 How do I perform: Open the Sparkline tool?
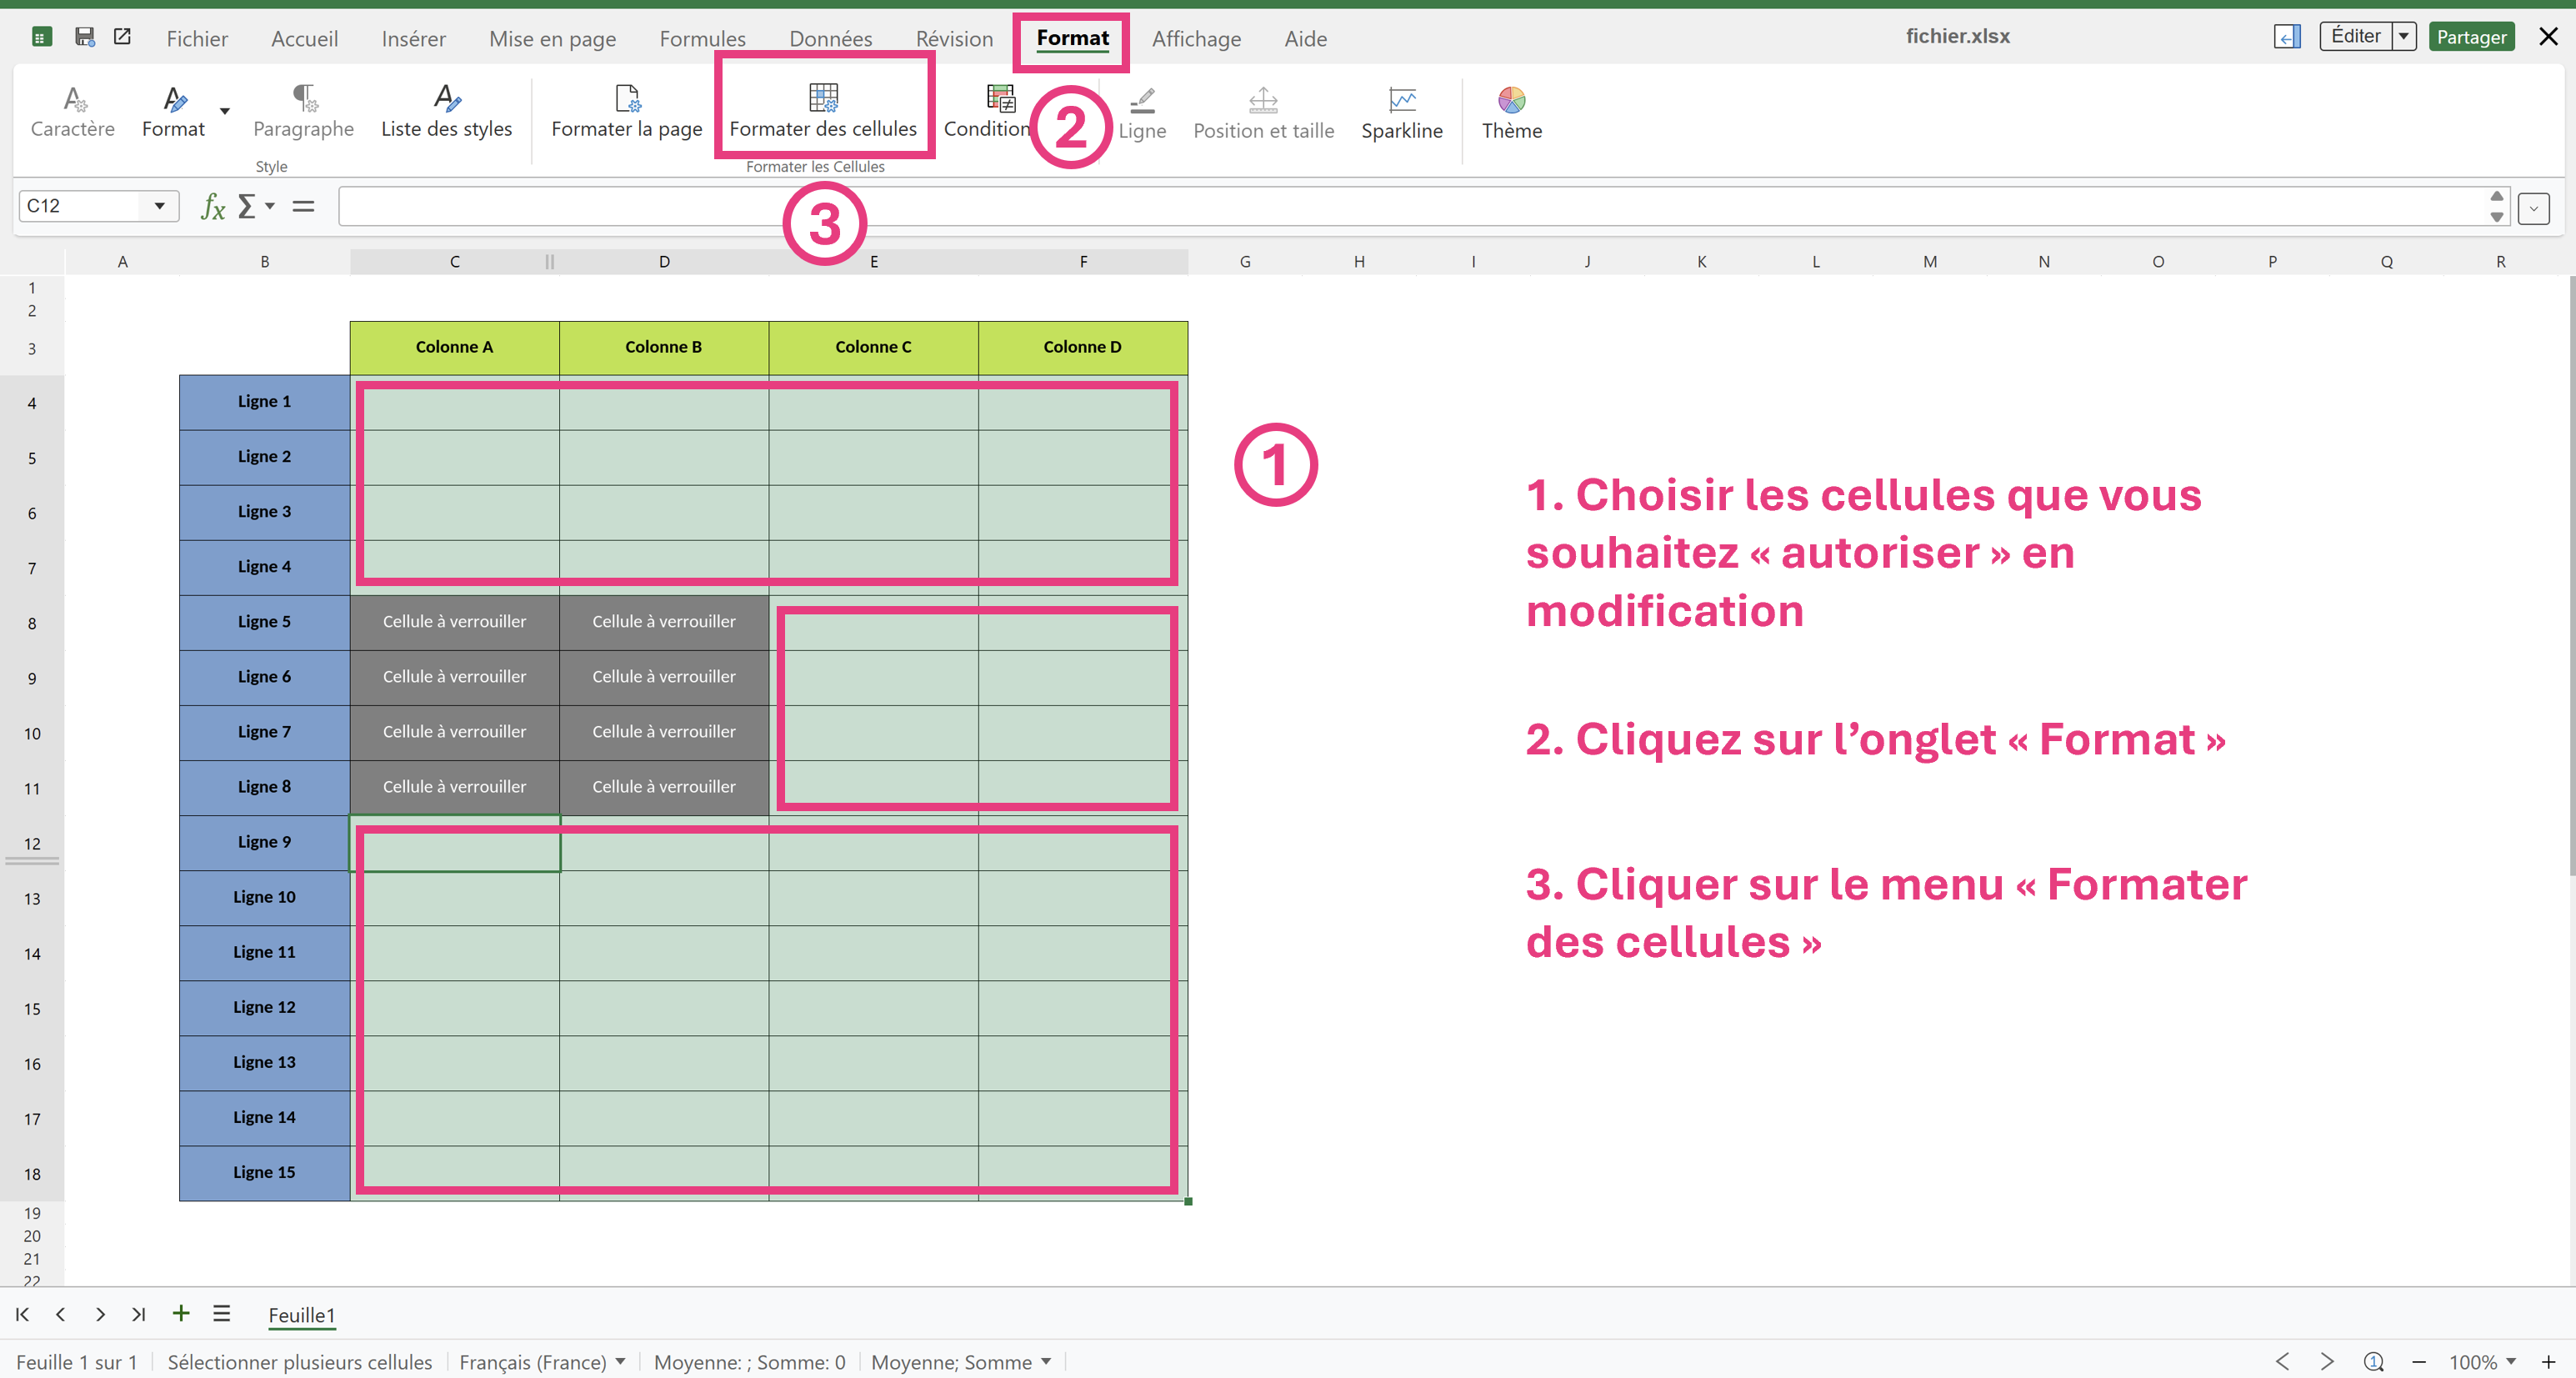click(x=1401, y=113)
